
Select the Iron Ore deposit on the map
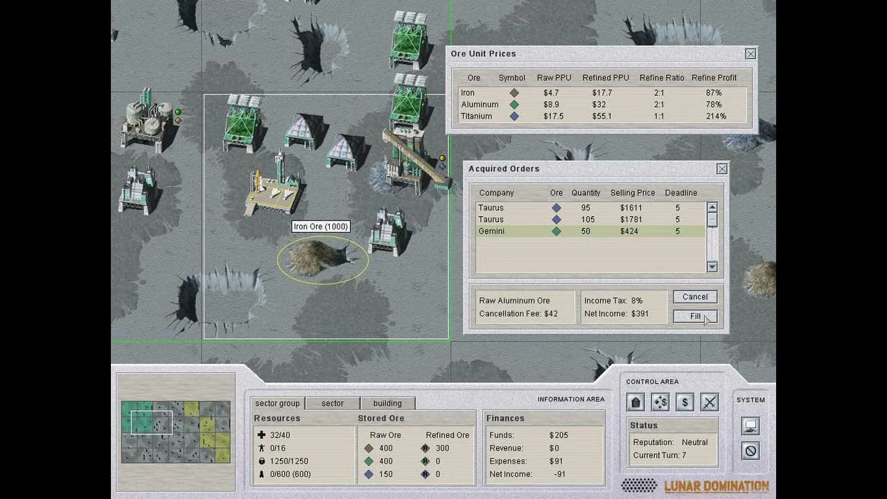pyautogui.click(x=323, y=258)
